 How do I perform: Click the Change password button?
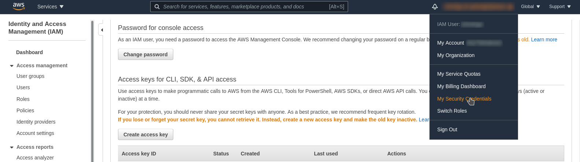[x=145, y=54]
